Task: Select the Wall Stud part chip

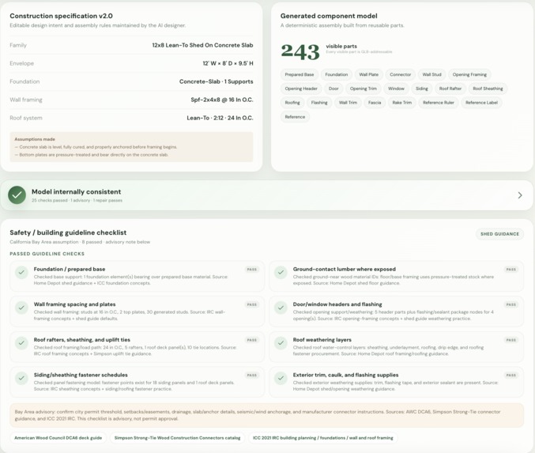Action: click(x=431, y=74)
